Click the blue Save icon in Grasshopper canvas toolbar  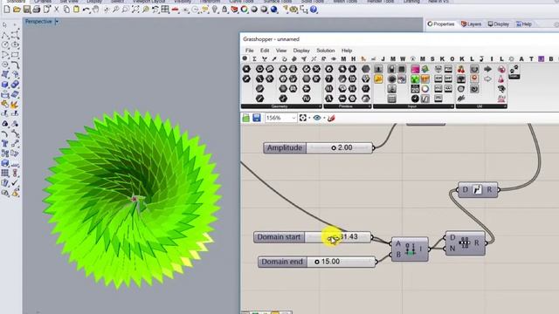pos(256,118)
